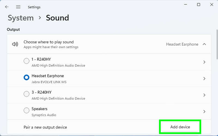This screenshot has width=218, height=136.
Task: Click the Headset Earphone current selection label
Action: point(182,44)
